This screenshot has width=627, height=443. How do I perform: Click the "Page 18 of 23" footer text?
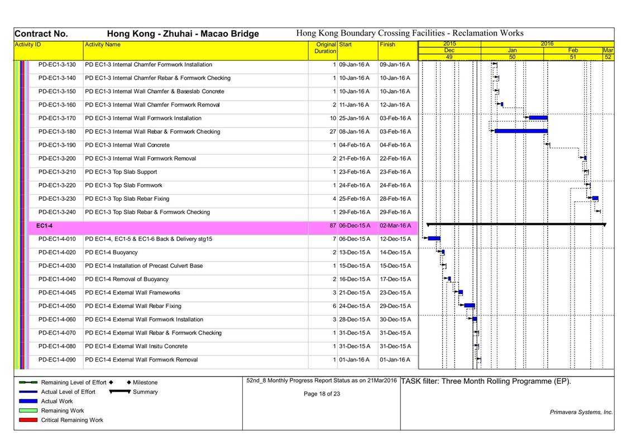tap(322, 394)
